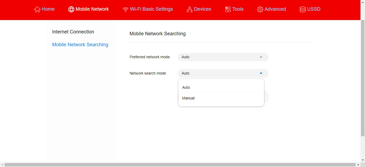
Task: Go to the Advanced menu label
Action: pos(275,9)
